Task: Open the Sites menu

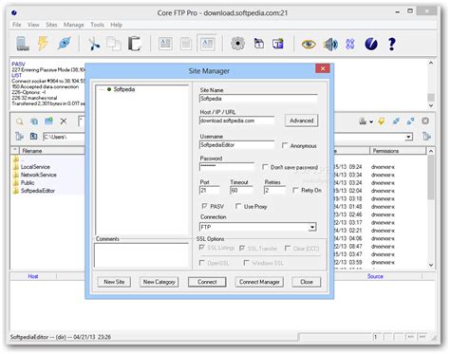Action: tap(51, 25)
